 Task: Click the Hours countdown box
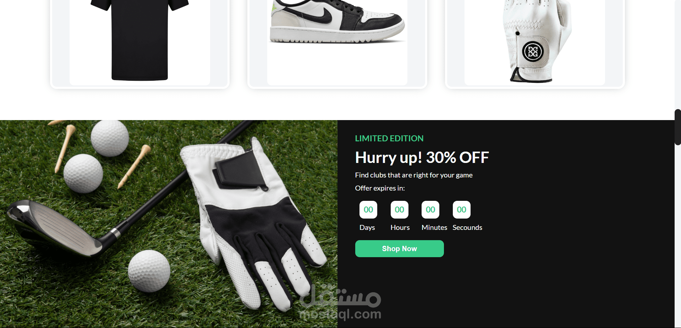(x=400, y=210)
